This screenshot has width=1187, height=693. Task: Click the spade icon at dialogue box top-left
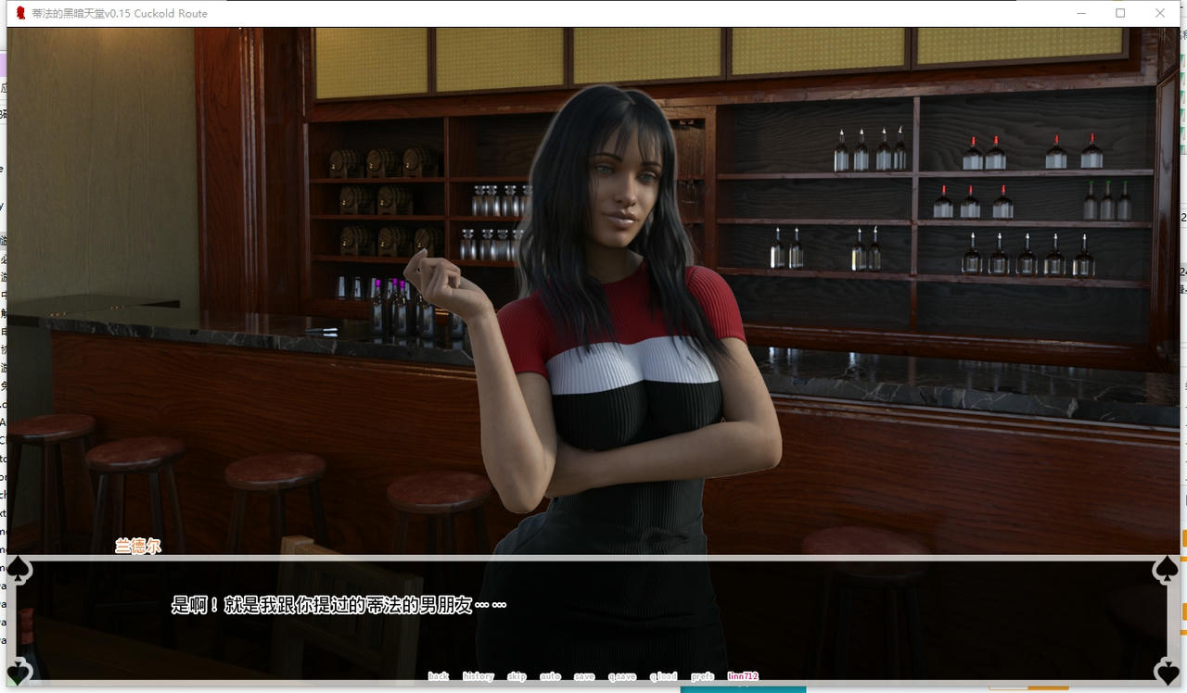coord(18,567)
